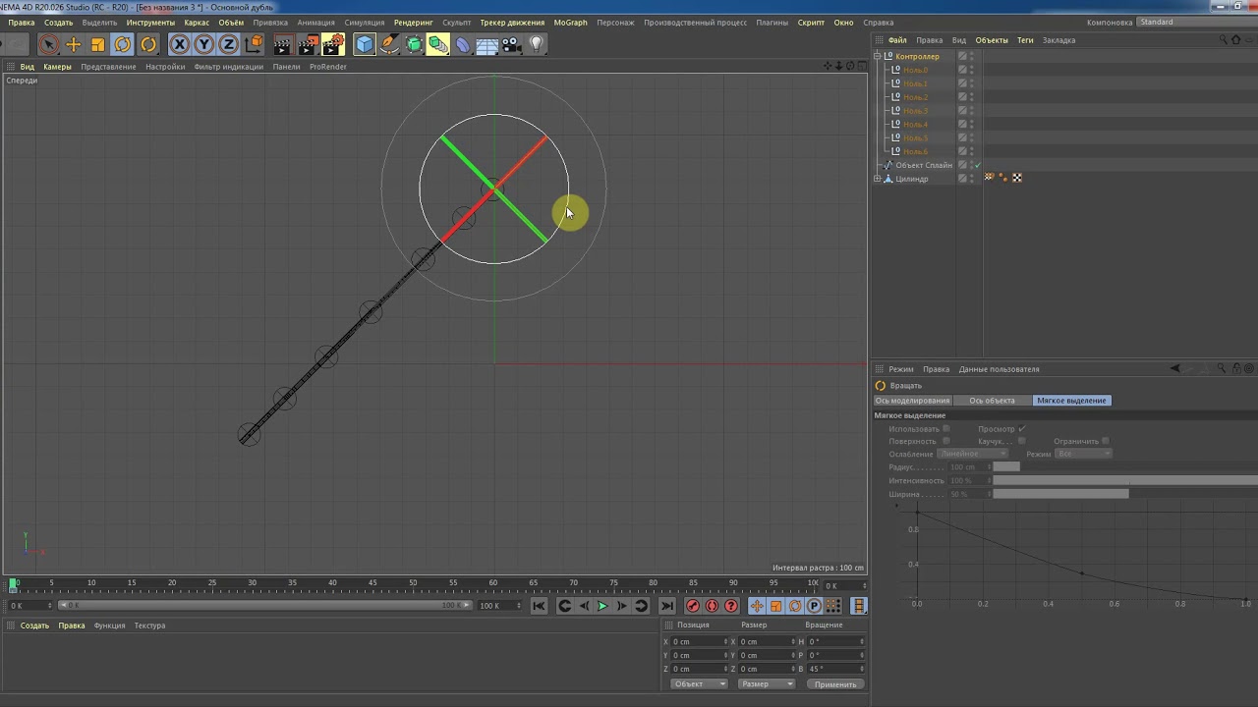The image size is (1258, 707).
Task: Adjust the Интенсивность slider
Action: [x=1125, y=480]
